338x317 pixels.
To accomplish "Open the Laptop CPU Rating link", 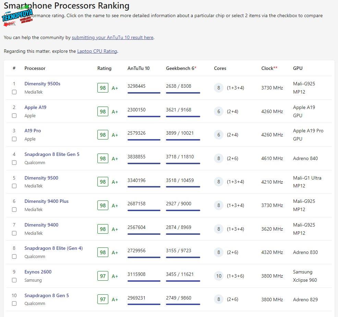I will pos(97,51).
